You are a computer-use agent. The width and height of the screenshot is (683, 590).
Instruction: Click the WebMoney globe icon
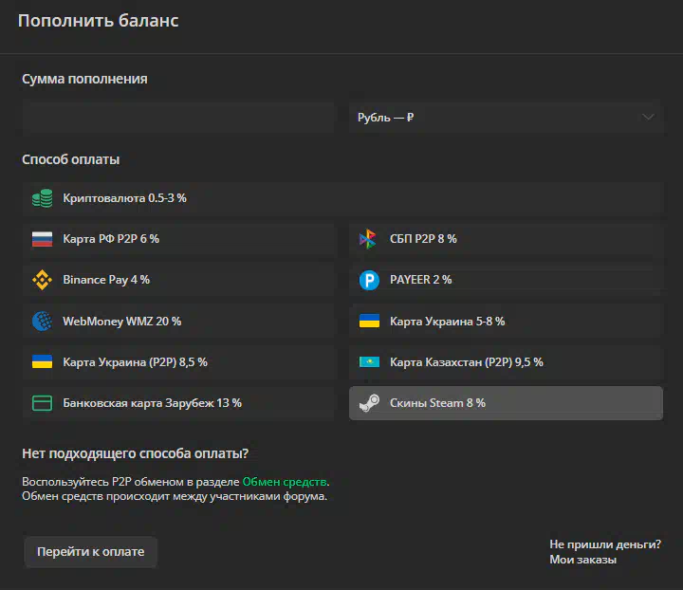click(x=43, y=322)
